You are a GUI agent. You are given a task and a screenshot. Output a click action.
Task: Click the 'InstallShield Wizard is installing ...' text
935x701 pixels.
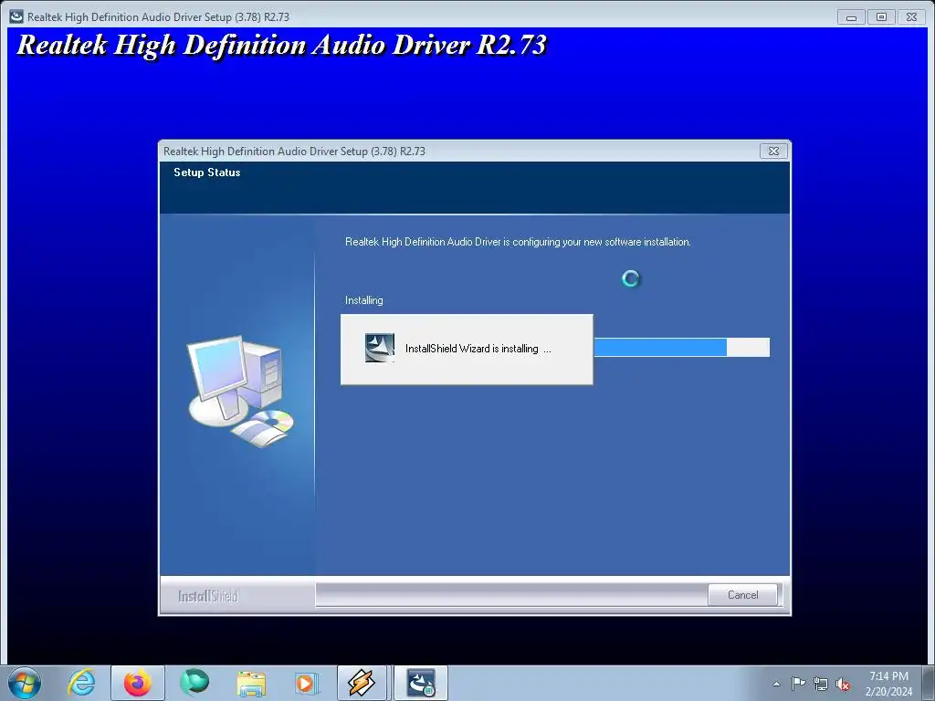pyautogui.click(x=478, y=349)
